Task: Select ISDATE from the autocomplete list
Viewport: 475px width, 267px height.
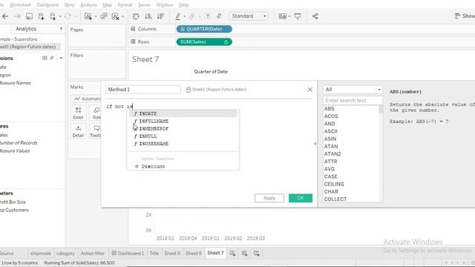Action: pos(183,113)
